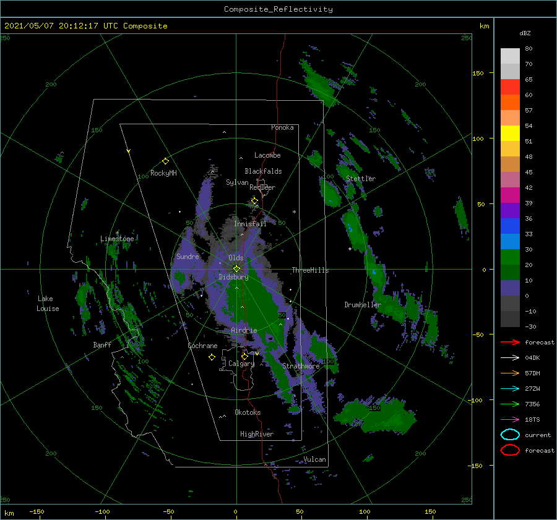The image size is (557, 520).
Task: Select the white 04DK arrow symbol
Action: (x=510, y=358)
